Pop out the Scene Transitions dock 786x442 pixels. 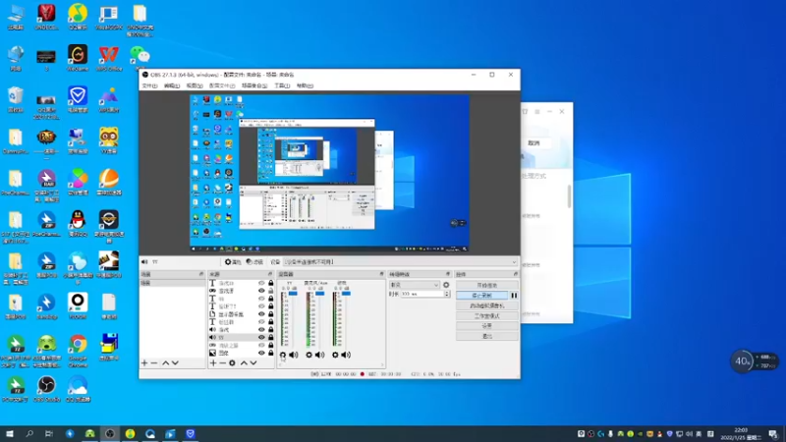[x=448, y=274]
